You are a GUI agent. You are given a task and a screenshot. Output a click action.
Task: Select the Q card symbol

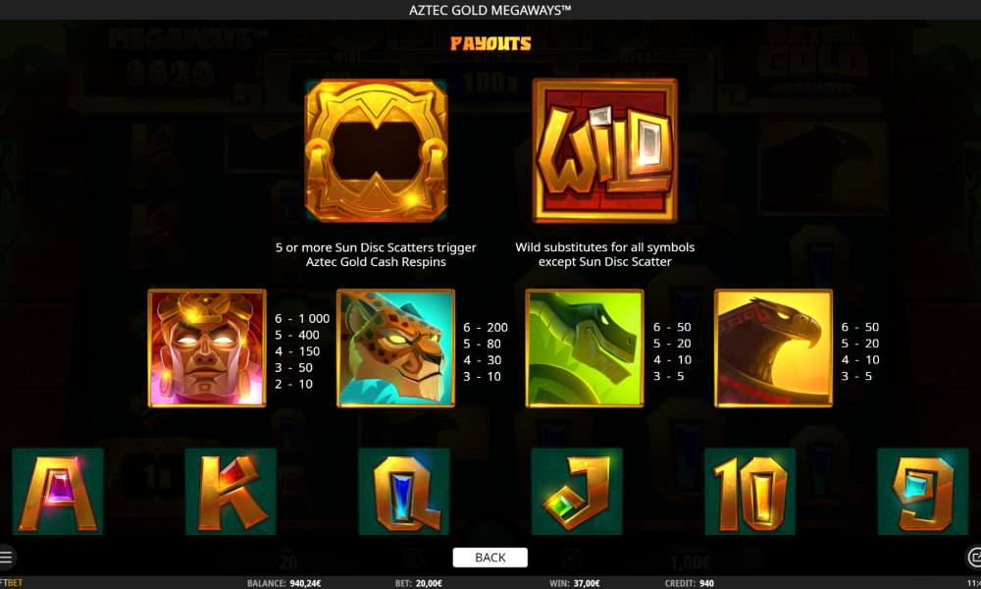point(404,492)
